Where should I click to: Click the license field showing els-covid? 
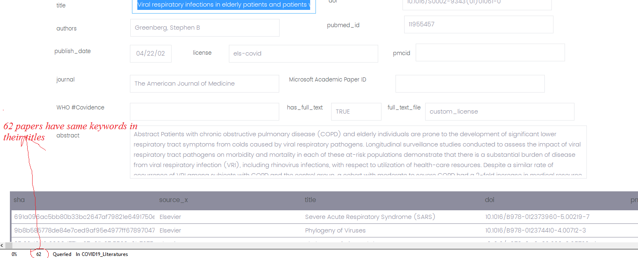[303, 53]
